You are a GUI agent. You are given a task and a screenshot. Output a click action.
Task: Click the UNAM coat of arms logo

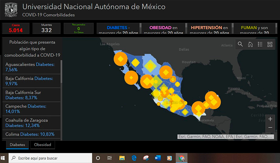click(11, 10)
